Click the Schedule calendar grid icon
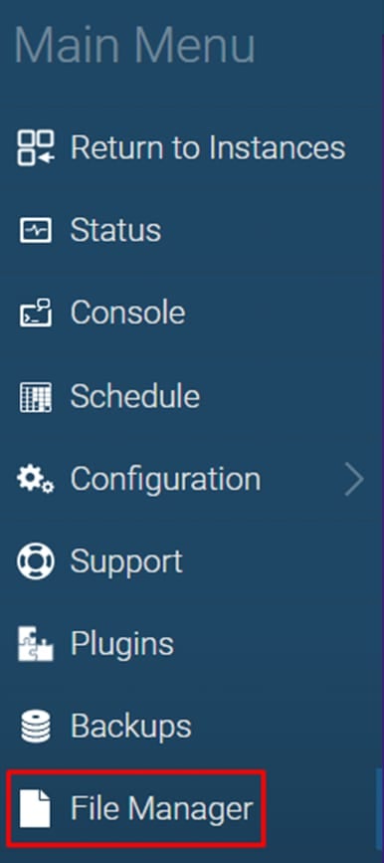This screenshot has width=384, height=863. point(36,396)
